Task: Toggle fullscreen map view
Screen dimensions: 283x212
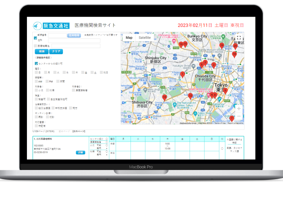Action: pyautogui.click(x=239, y=38)
